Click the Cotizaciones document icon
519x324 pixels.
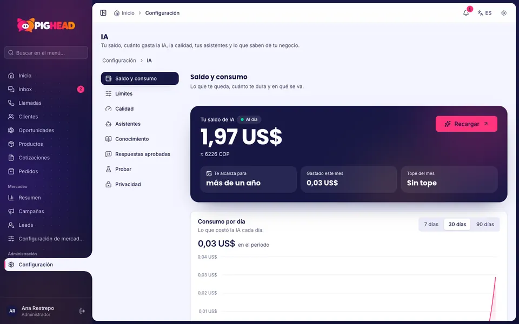(11, 158)
